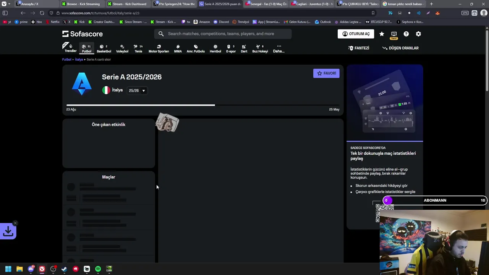Click the search matches input field
This screenshot has height=275, width=489.
[223, 34]
